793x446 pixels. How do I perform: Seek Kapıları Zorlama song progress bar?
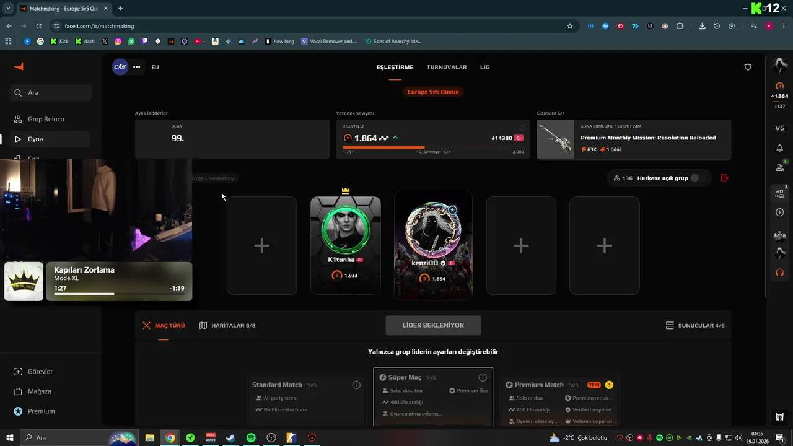[x=119, y=294]
